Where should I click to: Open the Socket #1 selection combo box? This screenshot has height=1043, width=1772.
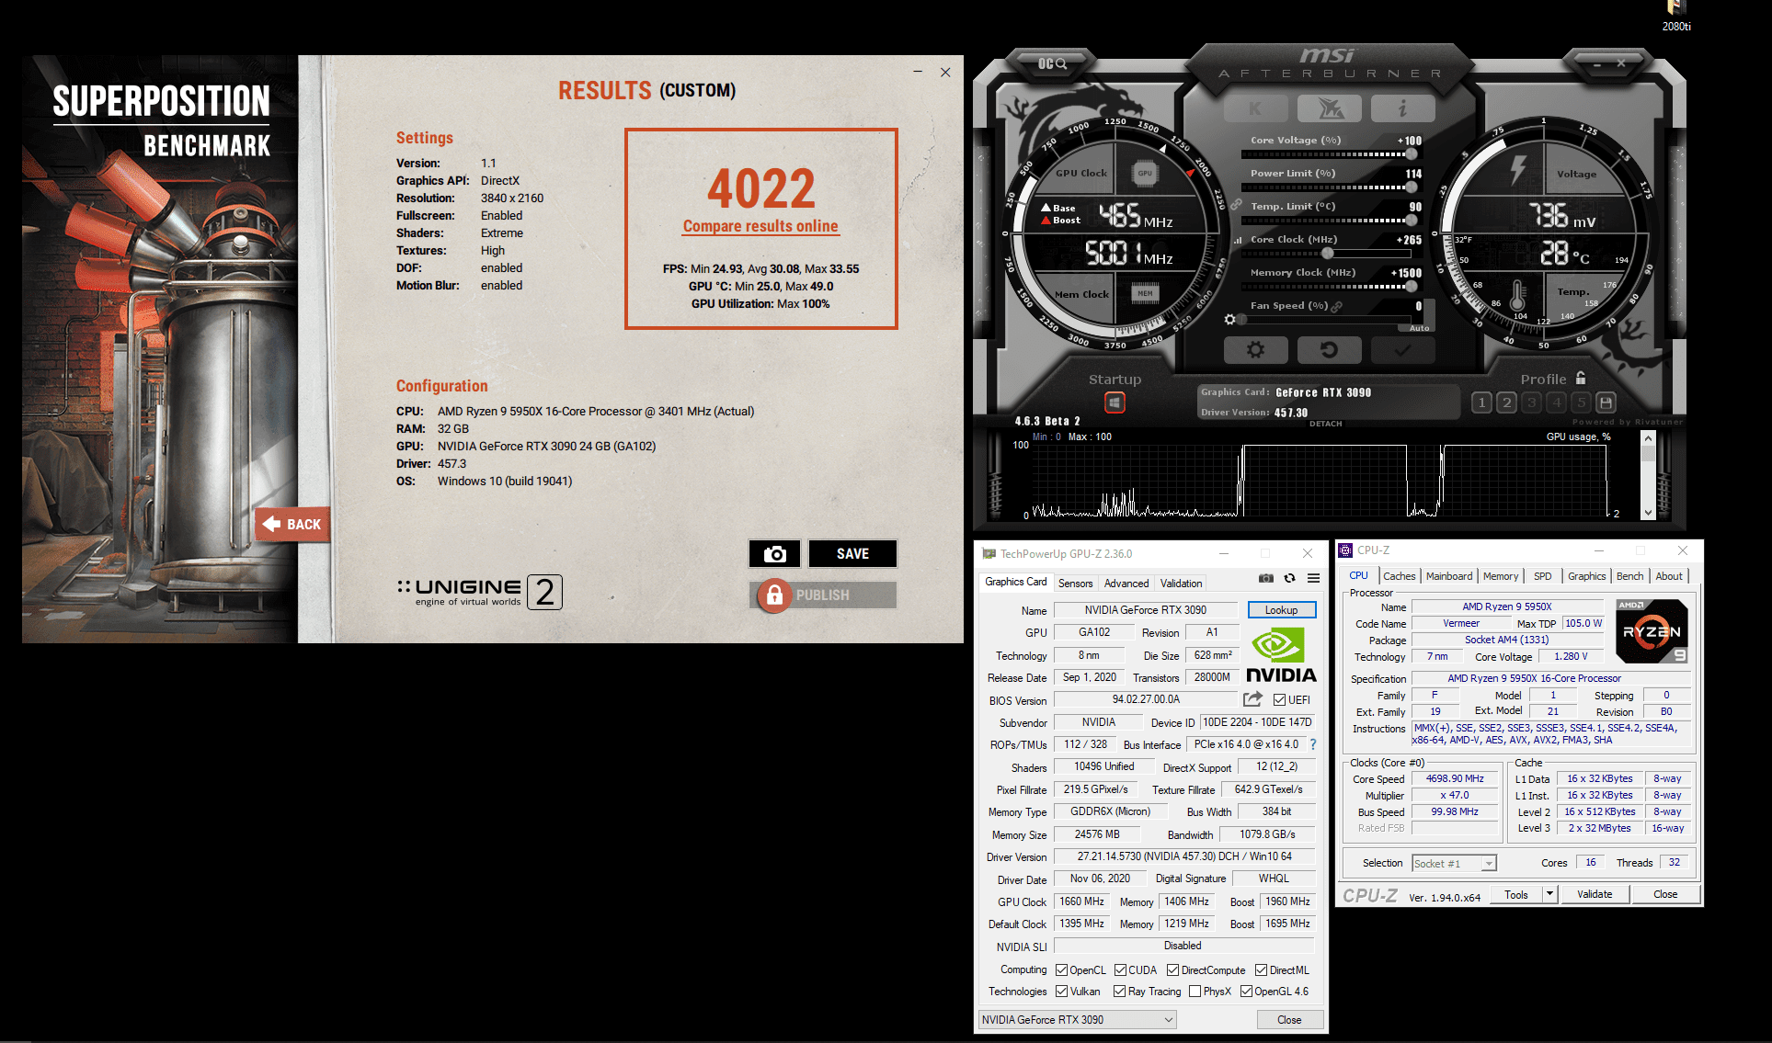click(x=1454, y=863)
